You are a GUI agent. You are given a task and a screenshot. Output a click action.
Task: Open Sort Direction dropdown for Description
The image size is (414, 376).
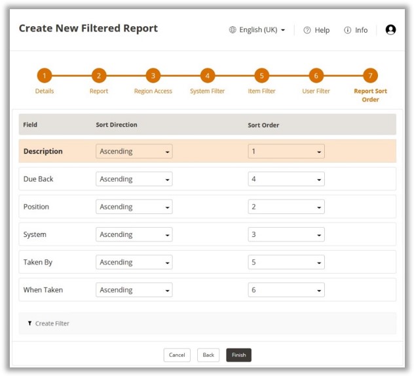coord(134,152)
